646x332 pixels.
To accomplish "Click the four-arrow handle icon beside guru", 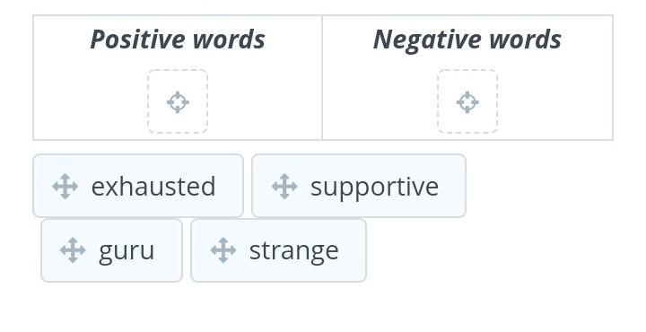I will click(73, 250).
